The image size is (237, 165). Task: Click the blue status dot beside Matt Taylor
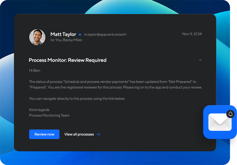[x=80, y=35]
